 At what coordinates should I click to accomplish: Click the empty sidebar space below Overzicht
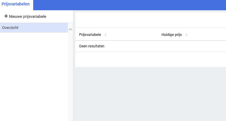(33, 75)
